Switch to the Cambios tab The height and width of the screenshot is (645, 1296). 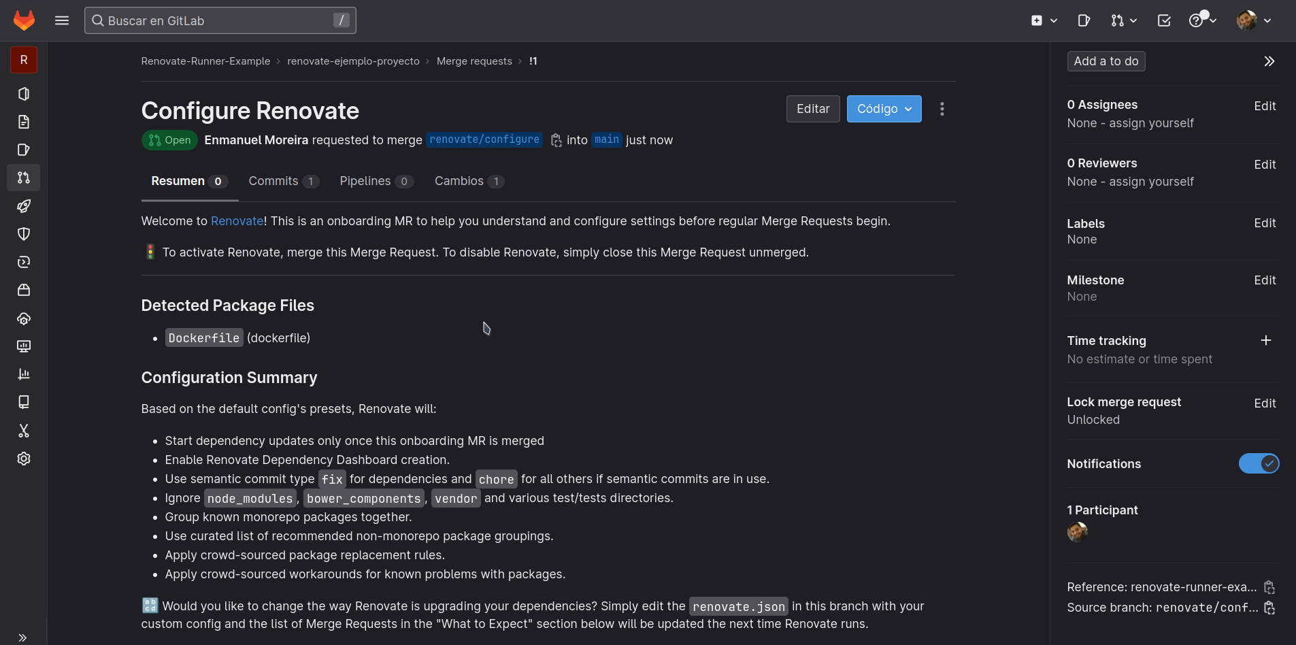[469, 181]
